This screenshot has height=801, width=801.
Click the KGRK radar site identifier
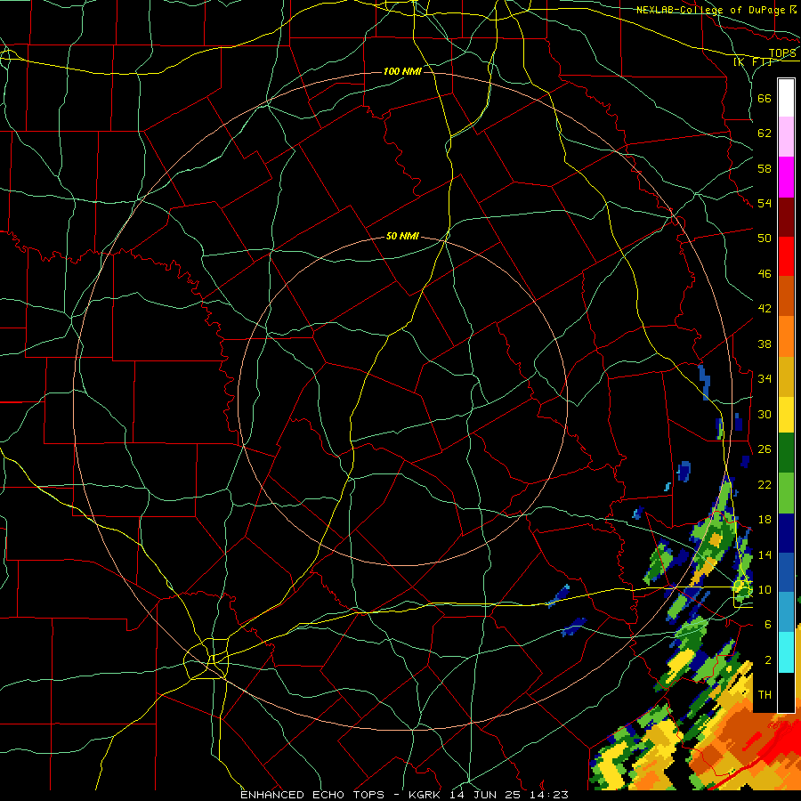(426, 795)
